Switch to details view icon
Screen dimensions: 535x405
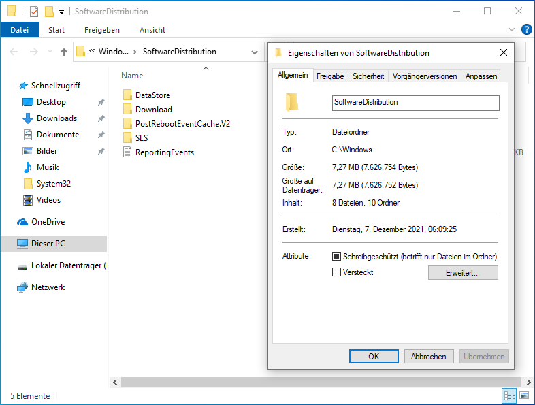click(508, 395)
